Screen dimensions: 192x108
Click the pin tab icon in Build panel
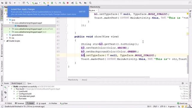5,97
